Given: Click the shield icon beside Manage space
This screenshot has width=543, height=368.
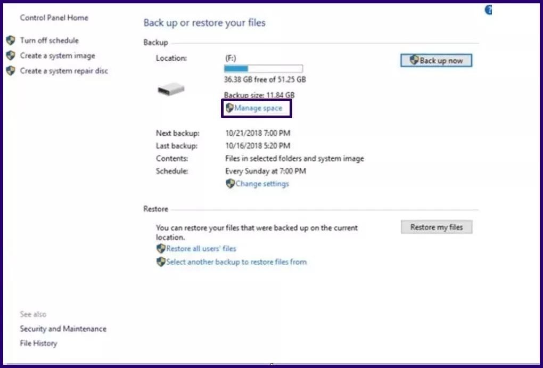Looking at the screenshot, I should [229, 108].
